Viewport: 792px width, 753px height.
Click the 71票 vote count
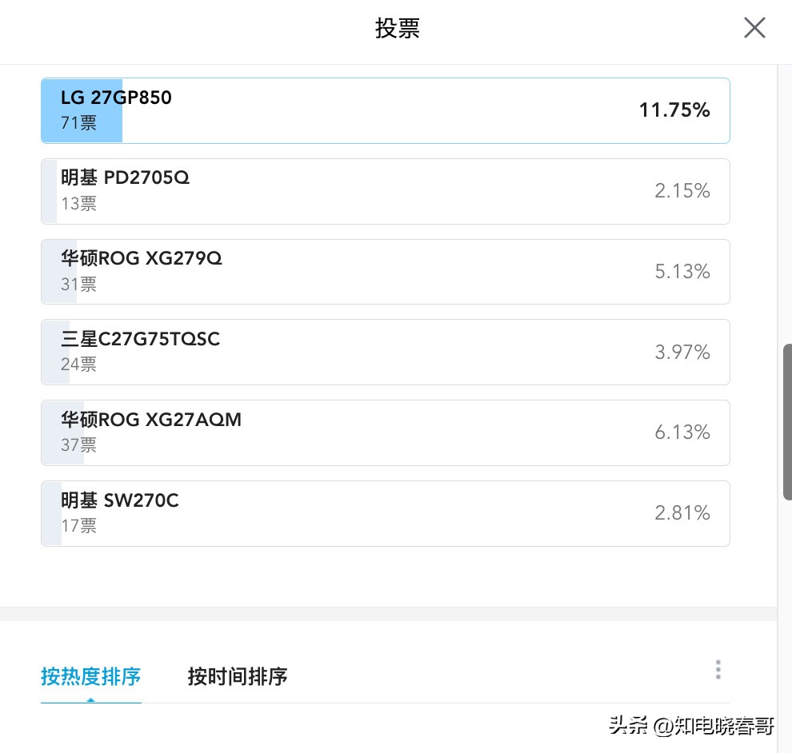tap(78, 123)
